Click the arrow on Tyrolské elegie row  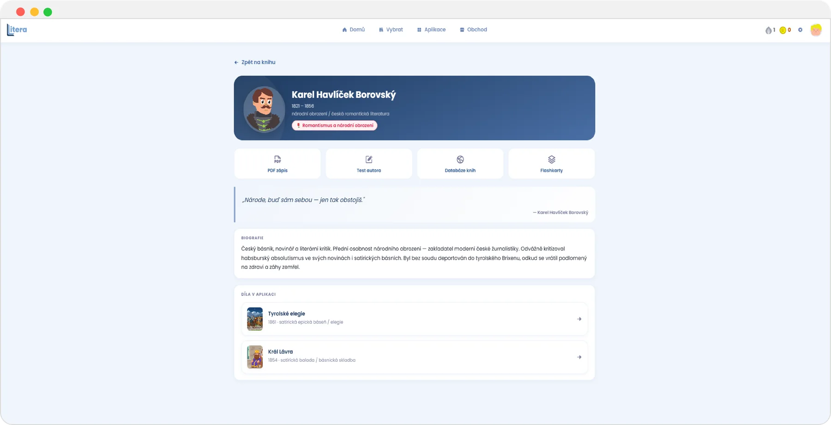pyautogui.click(x=579, y=319)
